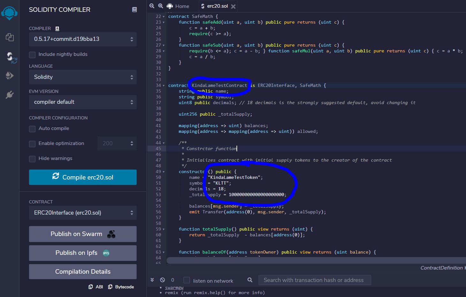The height and width of the screenshot is (297, 466).
Task: Enable Include nightly builds
Action: pyautogui.click(x=32, y=55)
